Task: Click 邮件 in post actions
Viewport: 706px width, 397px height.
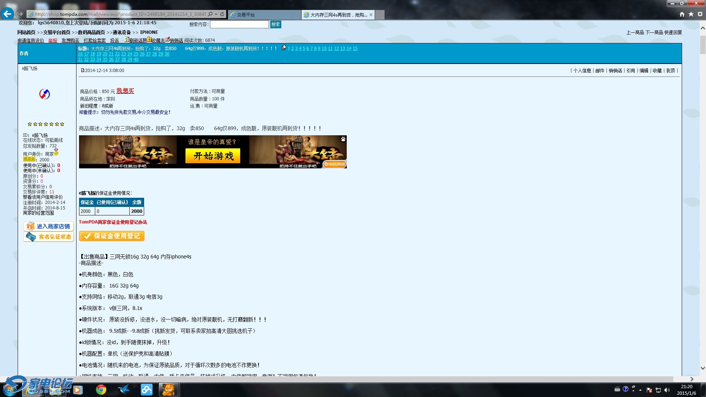Action: (x=600, y=71)
